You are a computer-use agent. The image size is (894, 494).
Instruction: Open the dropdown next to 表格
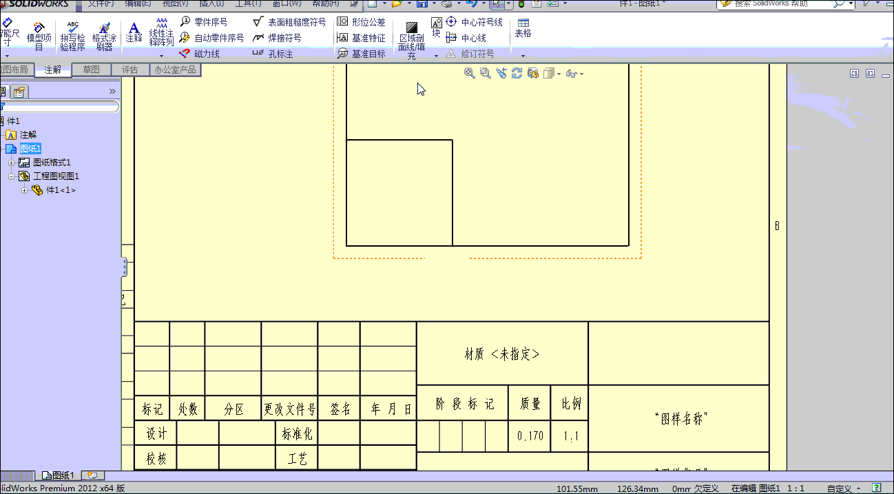click(523, 54)
